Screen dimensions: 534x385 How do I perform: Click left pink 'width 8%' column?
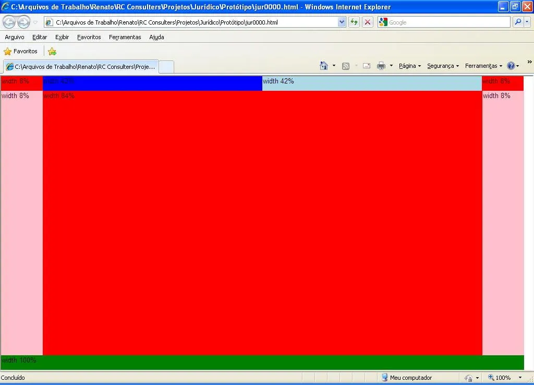[22, 223]
